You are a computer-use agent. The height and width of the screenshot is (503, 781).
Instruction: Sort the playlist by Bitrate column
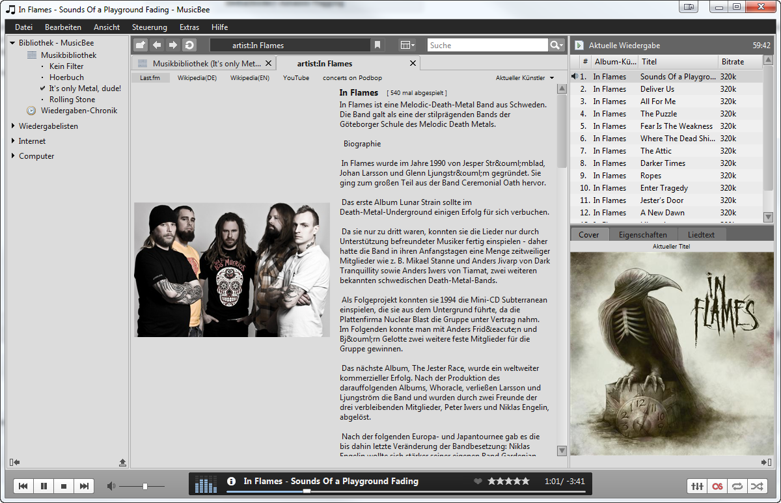740,62
